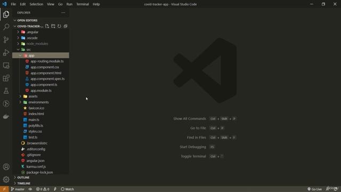The width and height of the screenshot is (341, 192).
Task: Open the Help menu
Action: click(96, 4)
